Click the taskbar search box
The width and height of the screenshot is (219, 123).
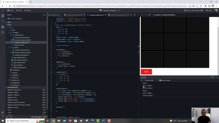(x=25, y=121)
